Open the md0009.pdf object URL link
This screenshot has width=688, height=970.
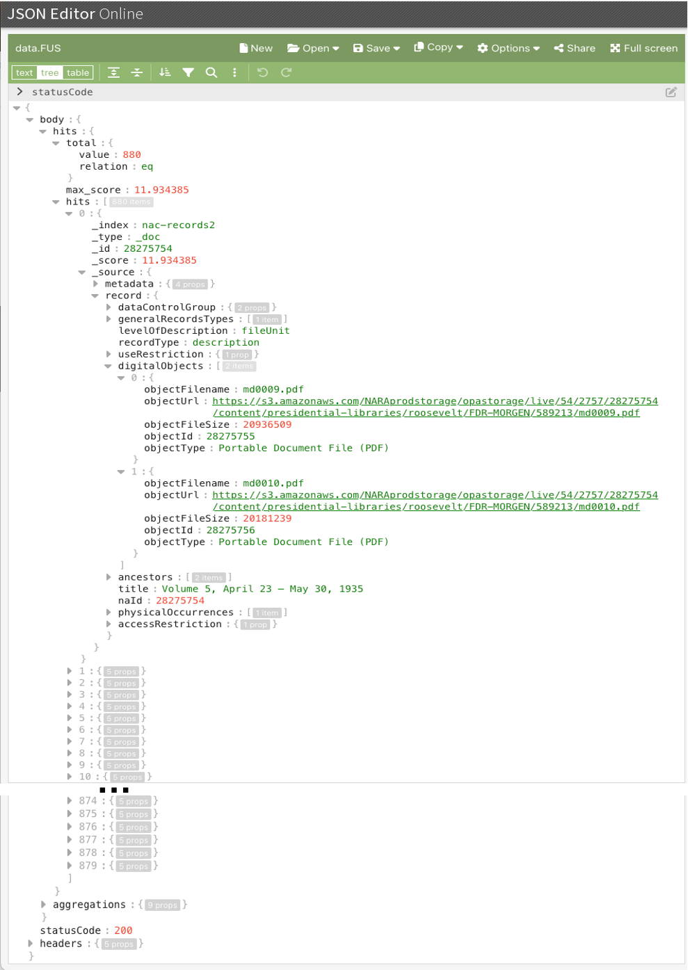coord(435,401)
